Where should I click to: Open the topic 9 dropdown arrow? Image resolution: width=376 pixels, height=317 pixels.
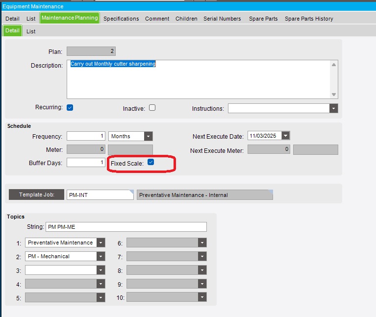pos(202,284)
